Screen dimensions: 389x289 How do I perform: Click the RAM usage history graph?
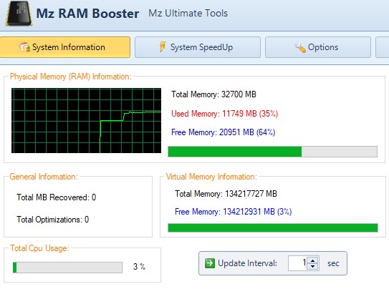pyautogui.click(x=87, y=120)
